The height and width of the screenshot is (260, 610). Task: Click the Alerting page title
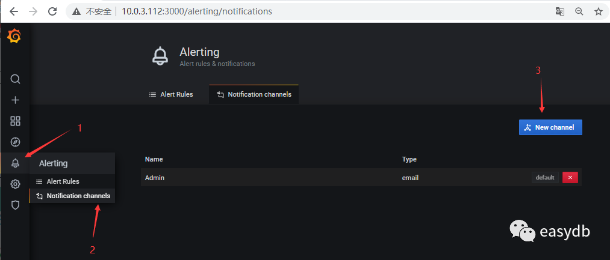[x=199, y=52]
